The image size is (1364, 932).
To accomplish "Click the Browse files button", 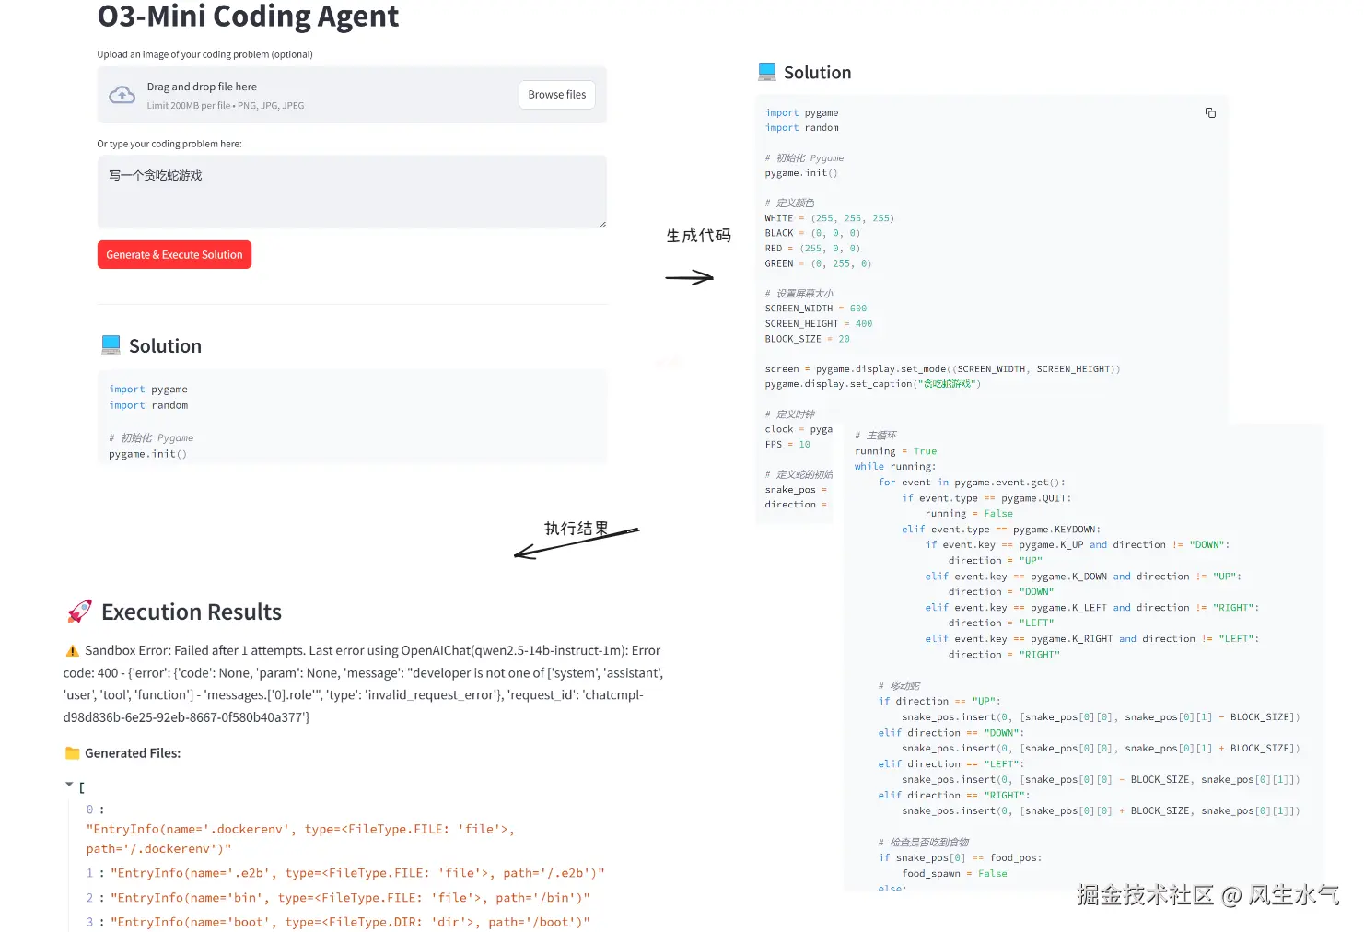I will [557, 95].
